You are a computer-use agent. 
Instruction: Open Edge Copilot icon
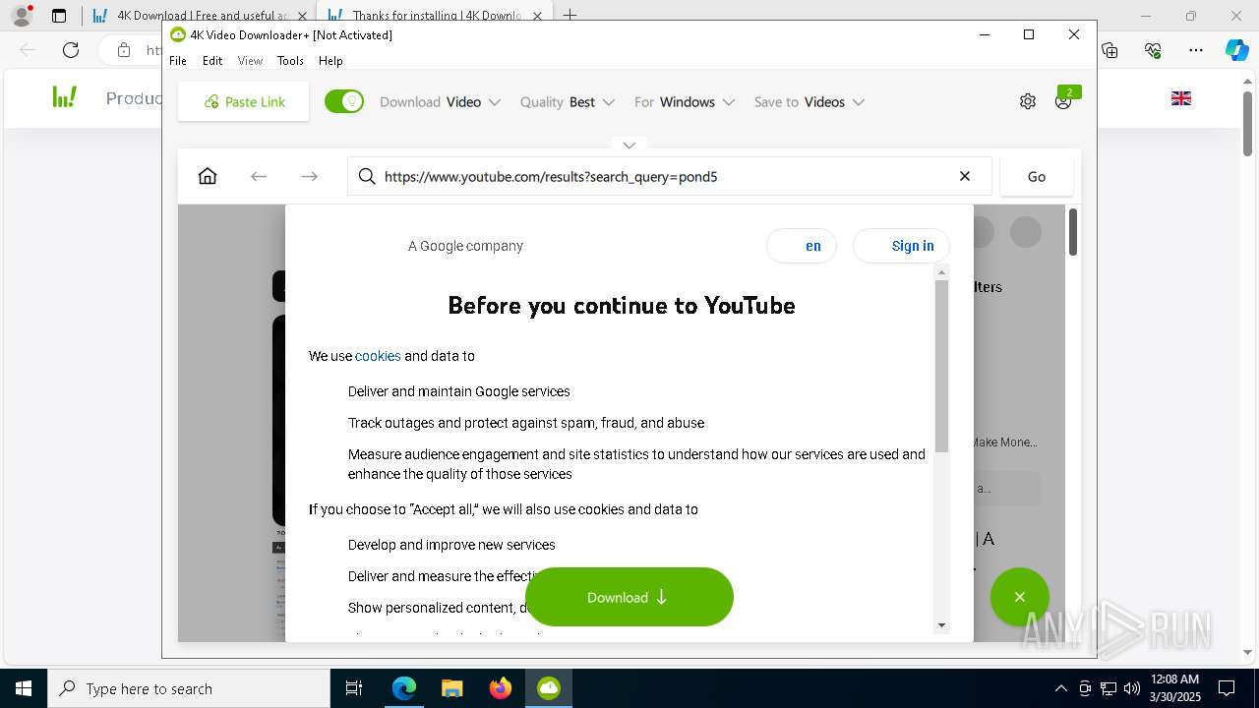[x=1236, y=50]
